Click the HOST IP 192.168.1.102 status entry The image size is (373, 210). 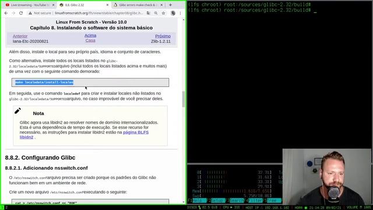pyautogui.click(x=267, y=208)
